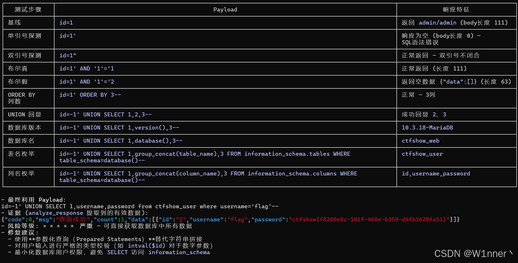
Task: Click the double-quote payload id=1"
Action: 68,56
